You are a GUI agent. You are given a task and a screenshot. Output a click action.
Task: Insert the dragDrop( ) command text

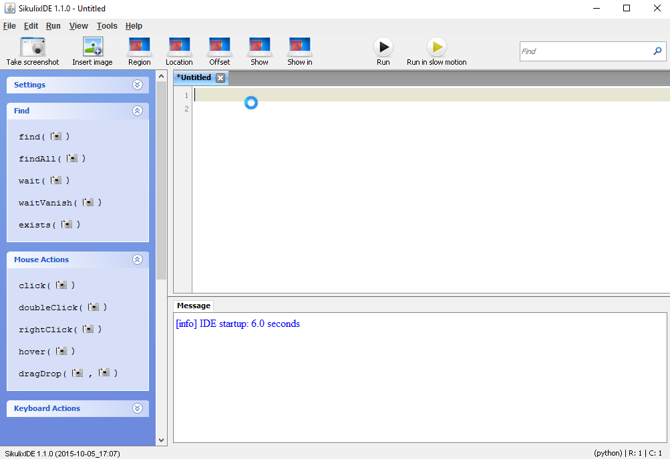(x=41, y=373)
